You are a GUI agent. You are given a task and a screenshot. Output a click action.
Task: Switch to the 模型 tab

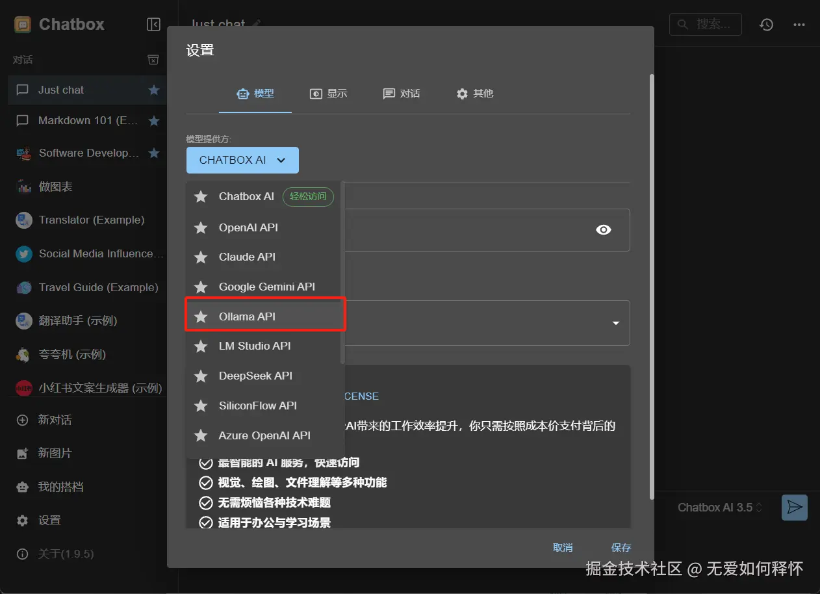point(255,94)
